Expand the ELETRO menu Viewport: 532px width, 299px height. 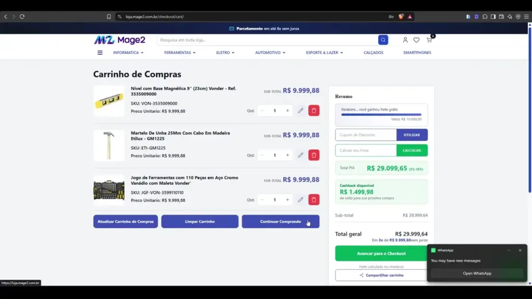tap(225, 52)
